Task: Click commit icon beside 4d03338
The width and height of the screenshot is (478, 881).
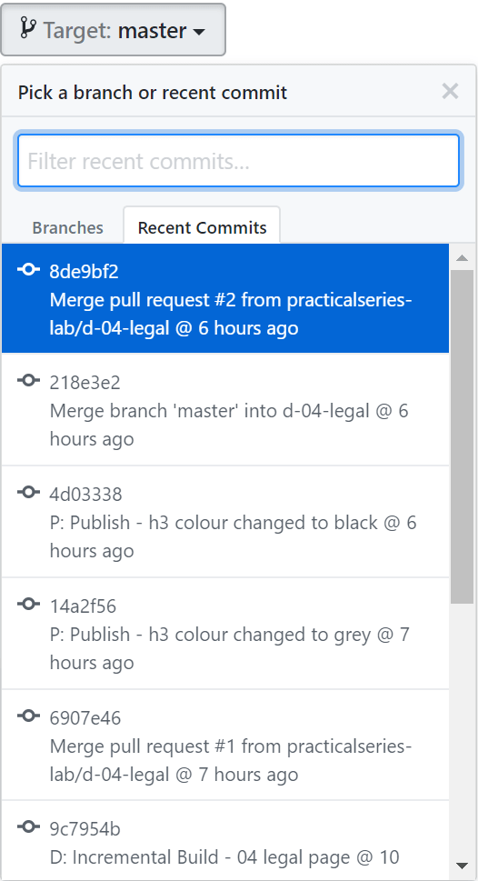Action: (29, 493)
